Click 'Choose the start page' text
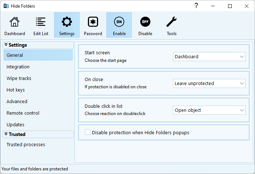255x174 pixels. coord(106,60)
